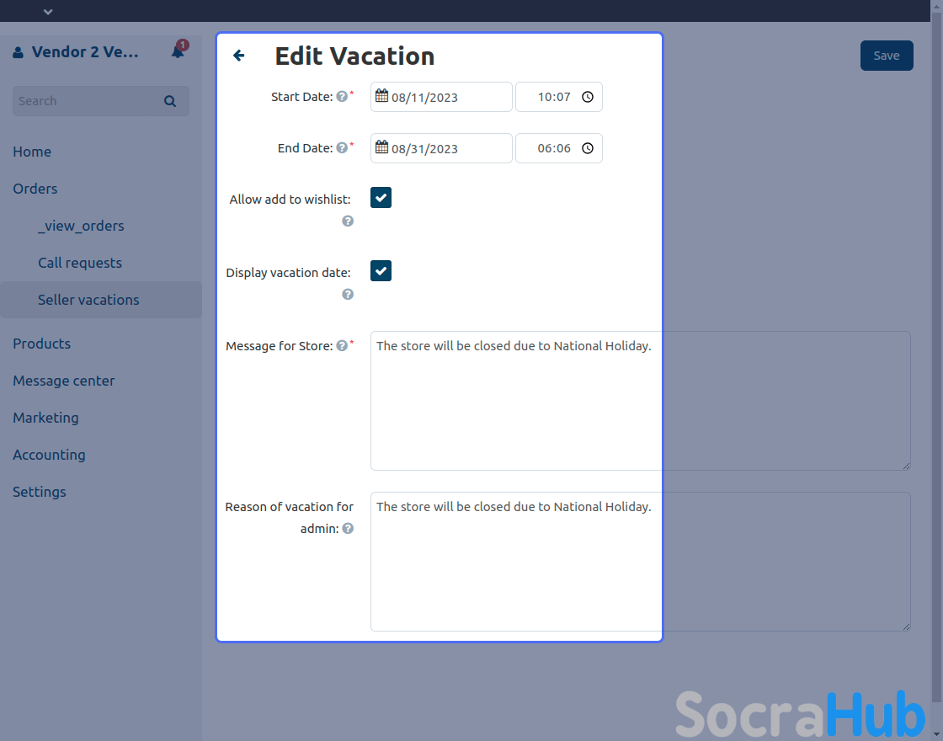Expand the Products sidebar section
This screenshot has height=741, width=943.
click(42, 344)
